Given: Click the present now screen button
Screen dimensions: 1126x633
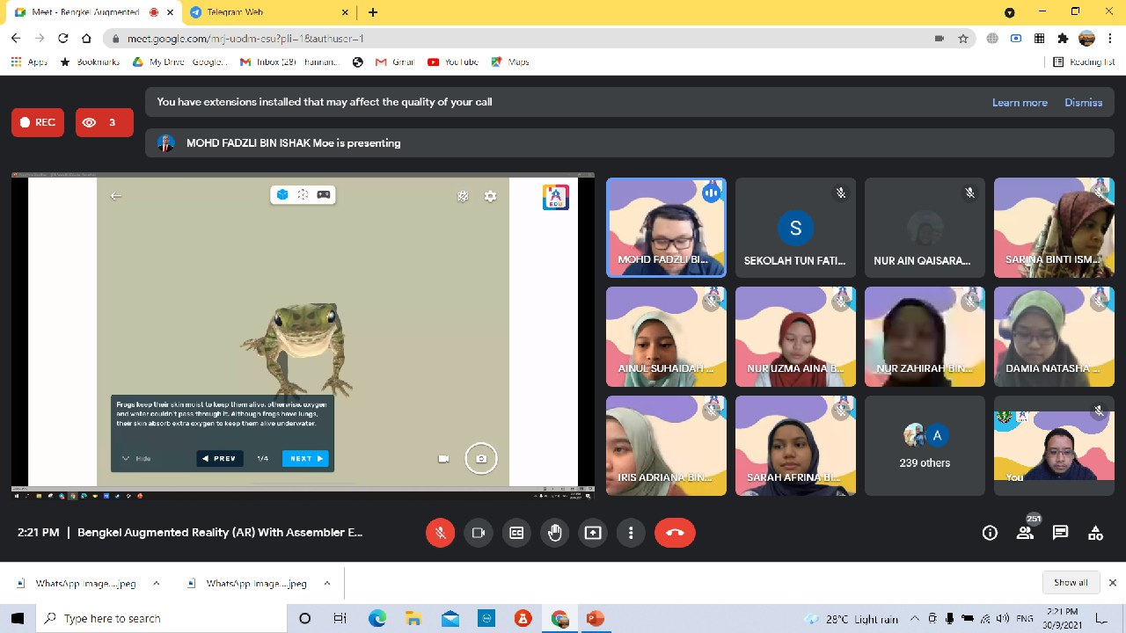Looking at the screenshot, I should (593, 533).
